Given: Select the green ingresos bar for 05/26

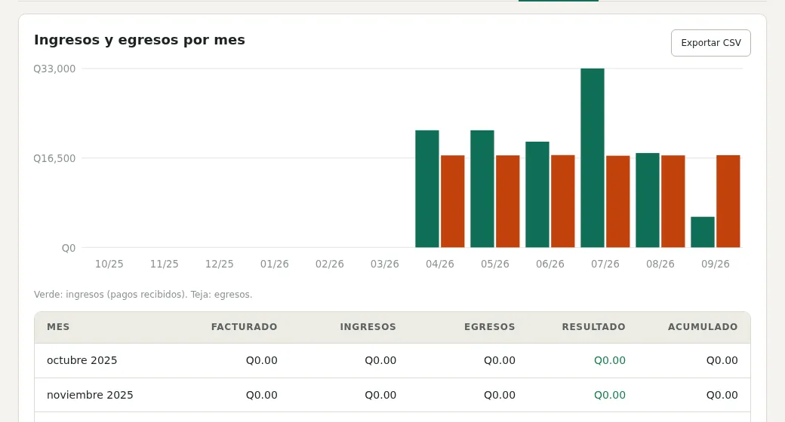Looking at the screenshot, I should pyautogui.click(x=482, y=189).
